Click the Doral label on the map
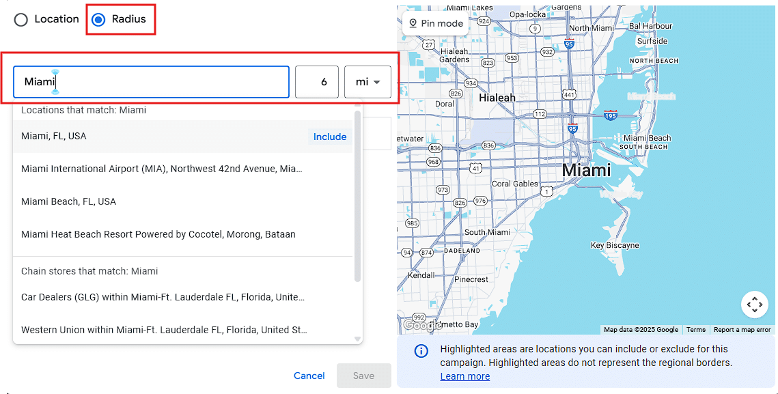Viewport: 778px width, 394px height. coord(444,104)
